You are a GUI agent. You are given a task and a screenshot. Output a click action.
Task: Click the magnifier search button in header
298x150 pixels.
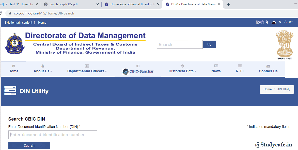(209, 44)
